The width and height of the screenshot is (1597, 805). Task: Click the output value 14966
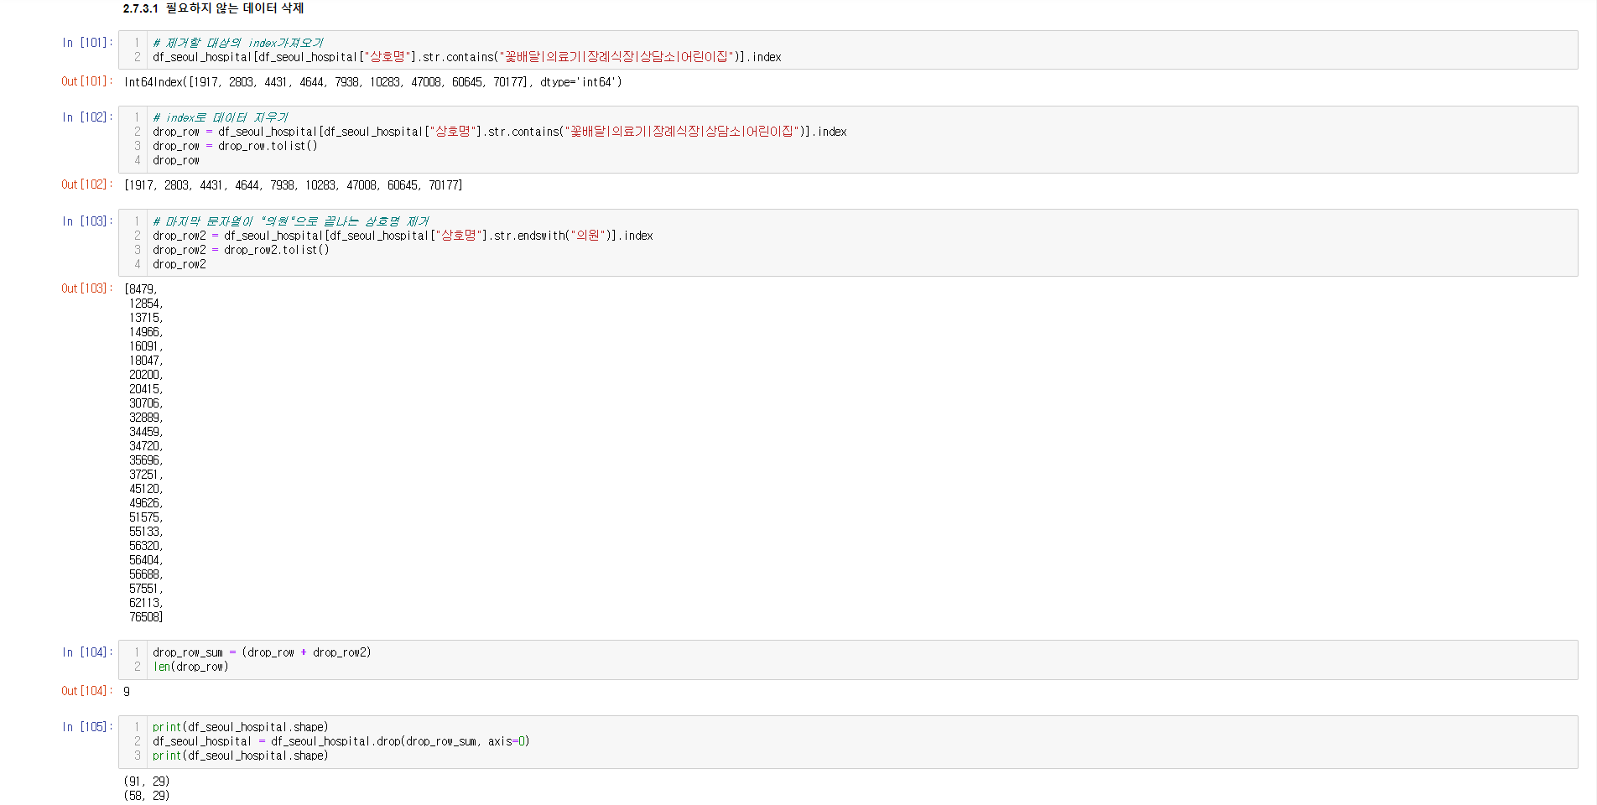coord(146,332)
